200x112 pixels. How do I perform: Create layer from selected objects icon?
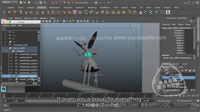[194, 70]
